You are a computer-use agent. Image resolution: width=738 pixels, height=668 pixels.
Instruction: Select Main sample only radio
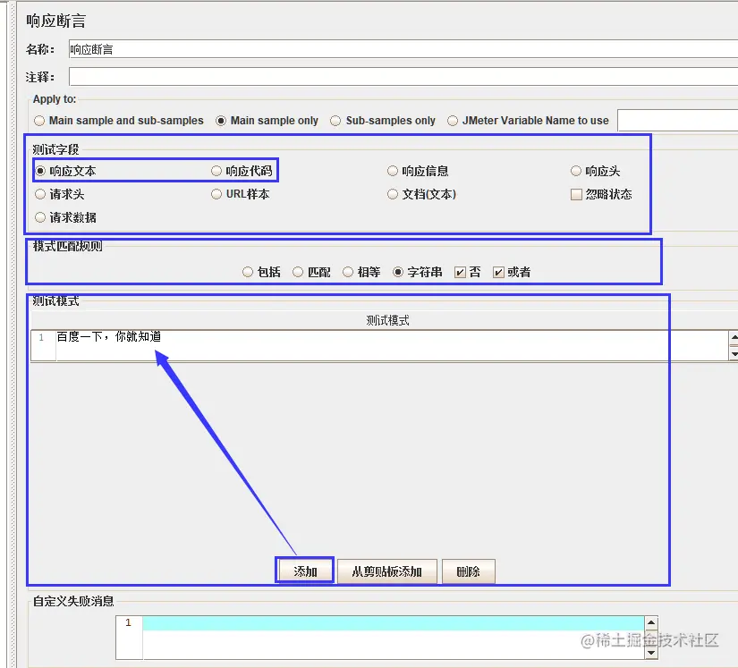coord(221,121)
